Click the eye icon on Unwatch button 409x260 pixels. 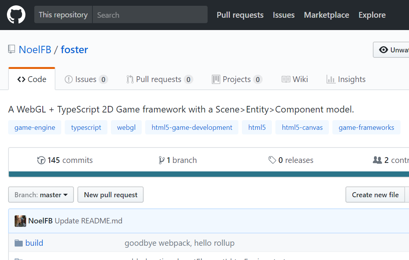pyautogui.click(x=384, y=50)
